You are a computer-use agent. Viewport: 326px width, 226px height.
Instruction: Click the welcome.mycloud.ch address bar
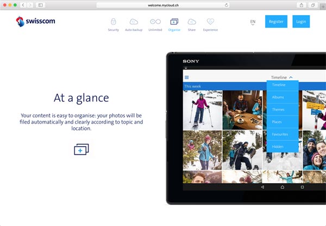[163, 5]
